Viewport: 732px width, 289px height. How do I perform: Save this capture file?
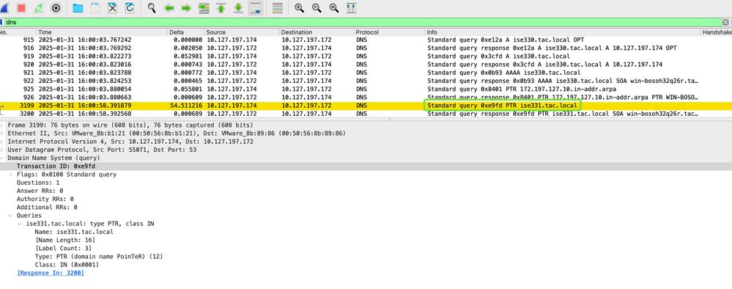tap(95, 7)
